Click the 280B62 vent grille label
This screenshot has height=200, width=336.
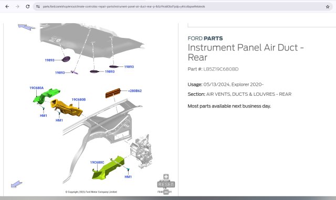135,91
